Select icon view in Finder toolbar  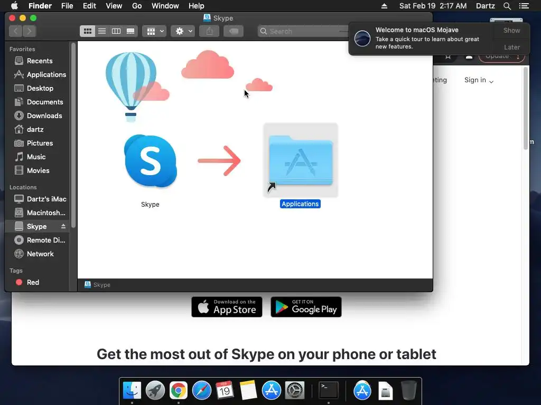[x=88, y=31]
